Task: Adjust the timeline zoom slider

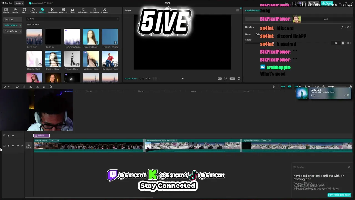Action: pyautogui.click(x=333, y=87)
